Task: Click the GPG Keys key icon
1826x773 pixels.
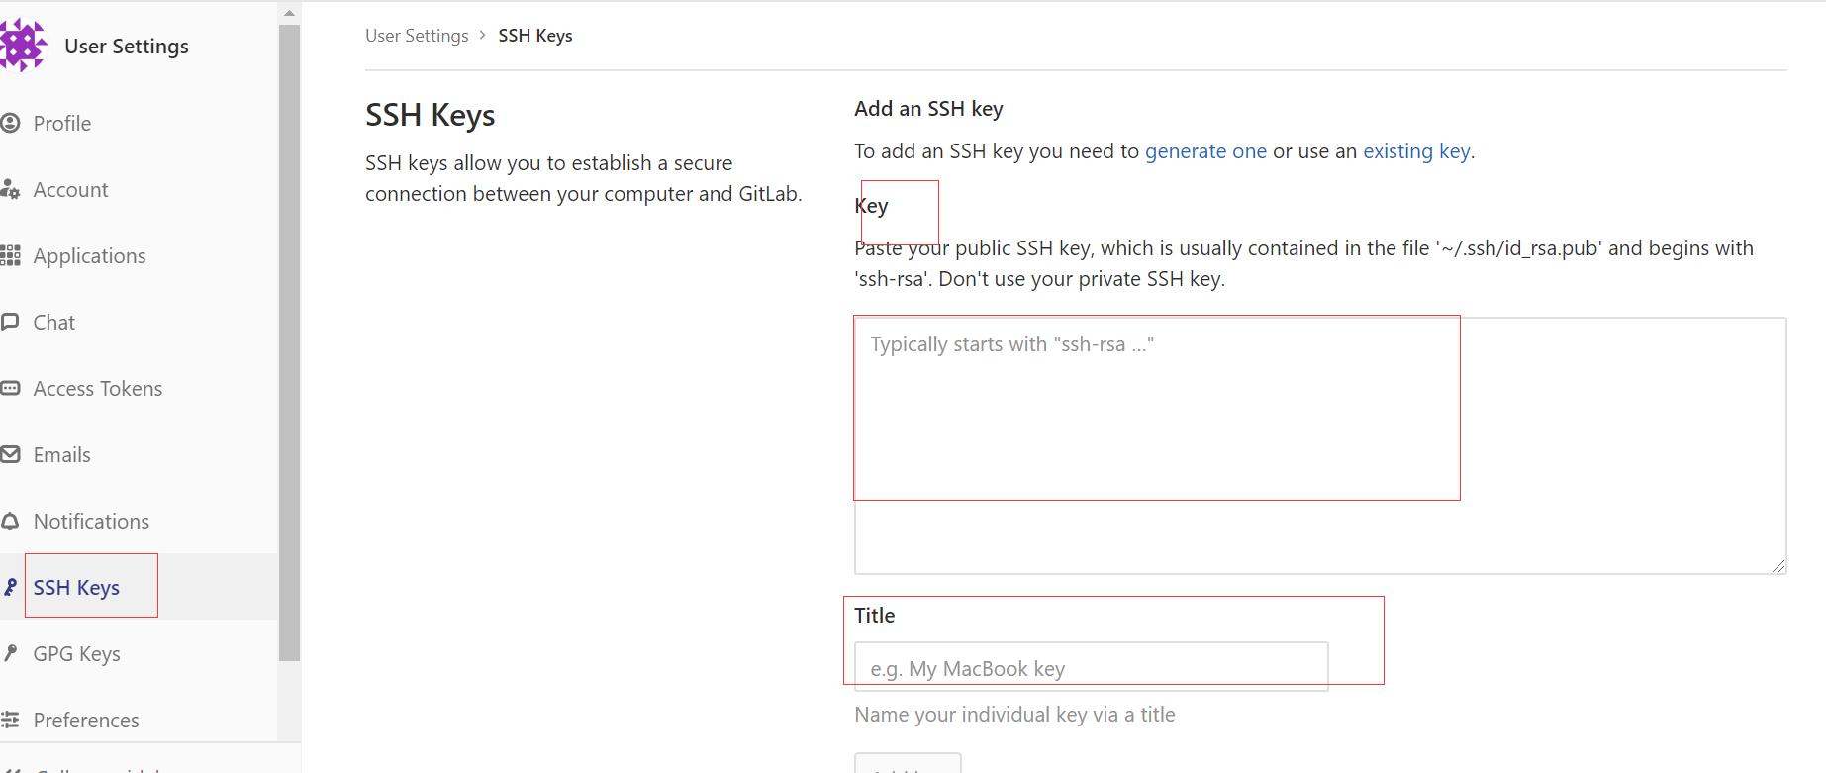Action: tap(11, 653)
